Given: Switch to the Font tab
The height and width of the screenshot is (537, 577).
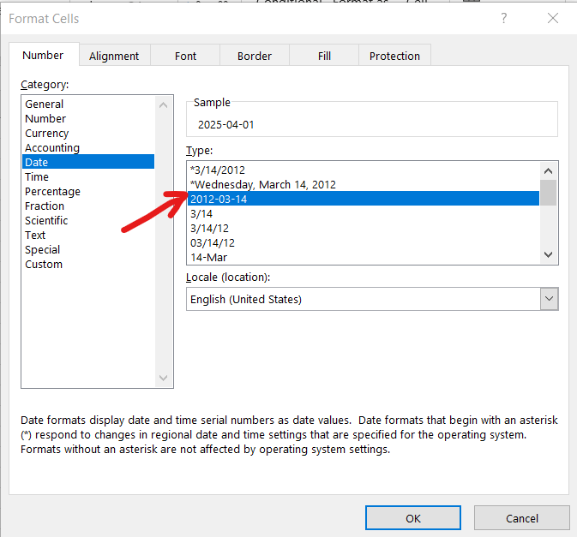Looking at the screenshot, I should pos(185,56).
